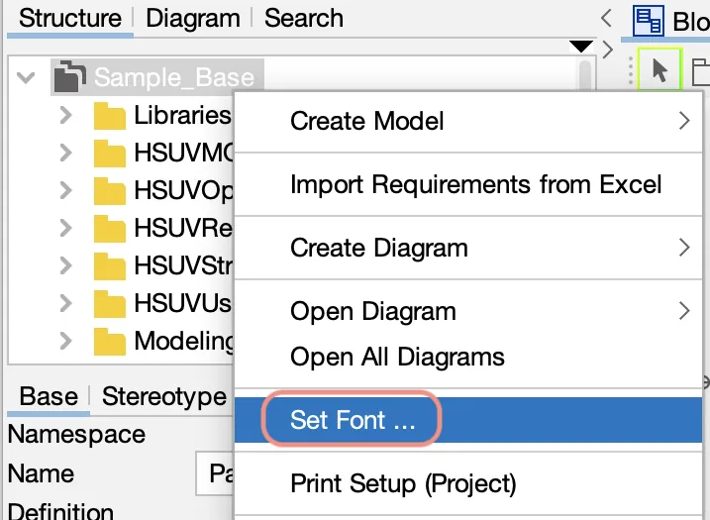710x520 pixels.
Task: Select the arrow pointer tool
Action: (x=659, y=70)
